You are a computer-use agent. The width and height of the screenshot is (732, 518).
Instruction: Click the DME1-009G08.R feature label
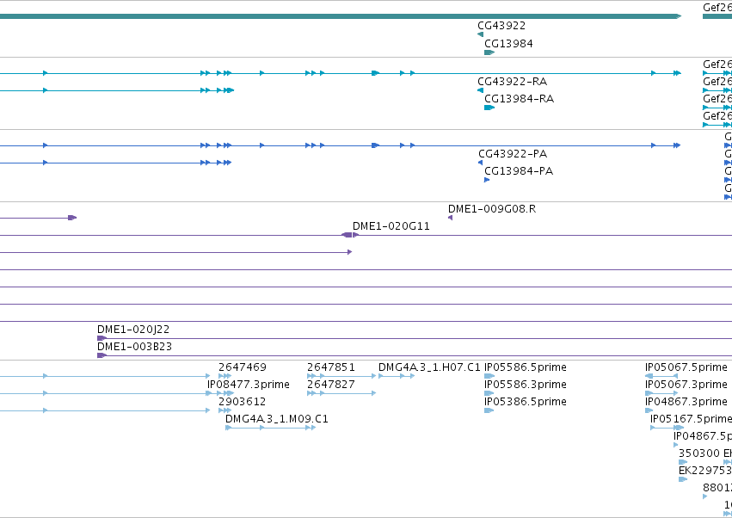click(x=492, y=209)
